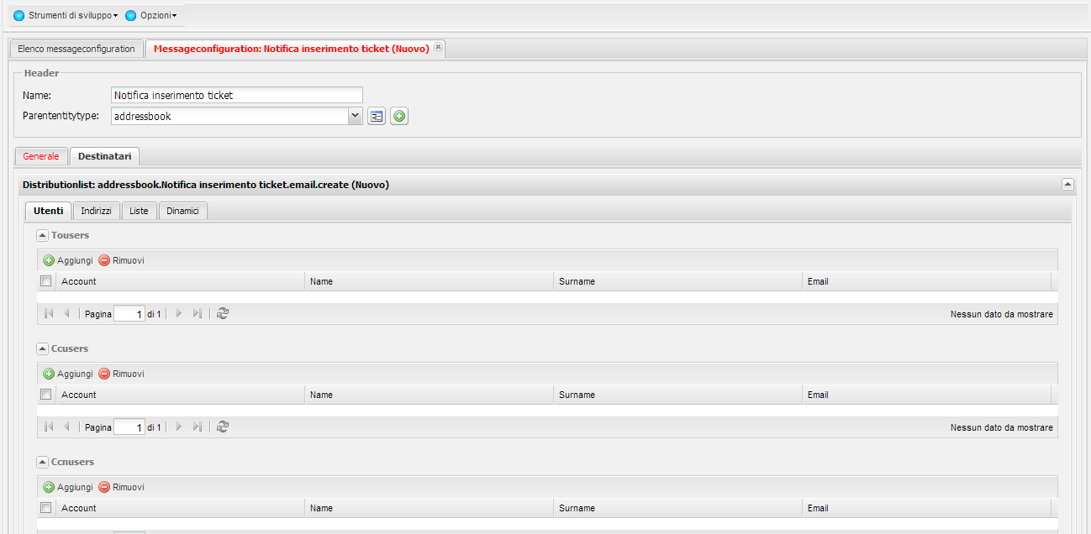Screen dimensions: 1091x534
Task: Check the select-all checkbox in Ccnusers grid
Action: 45,507
